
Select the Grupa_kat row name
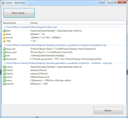click(11, 49)
